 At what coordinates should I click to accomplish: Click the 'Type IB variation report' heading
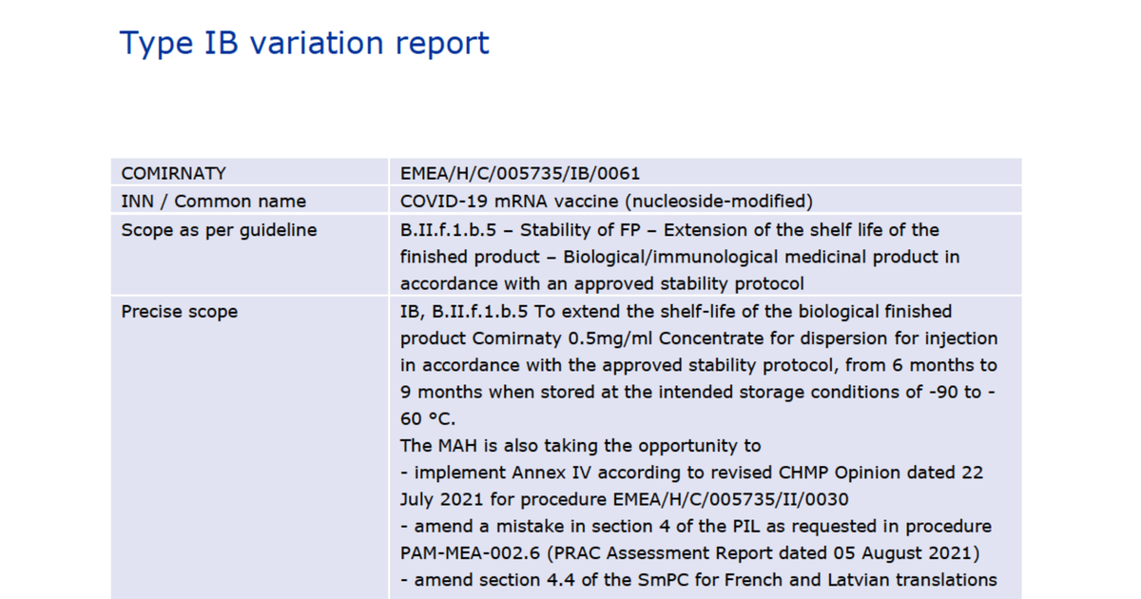(304, 43)
